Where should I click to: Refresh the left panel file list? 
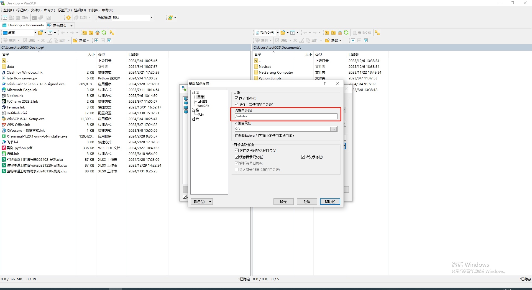(104, 33)
